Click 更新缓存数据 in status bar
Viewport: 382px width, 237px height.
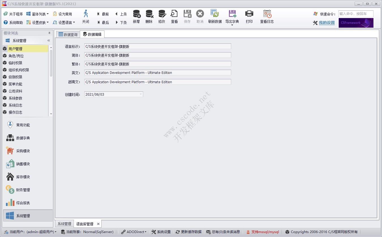pos(188,232)
